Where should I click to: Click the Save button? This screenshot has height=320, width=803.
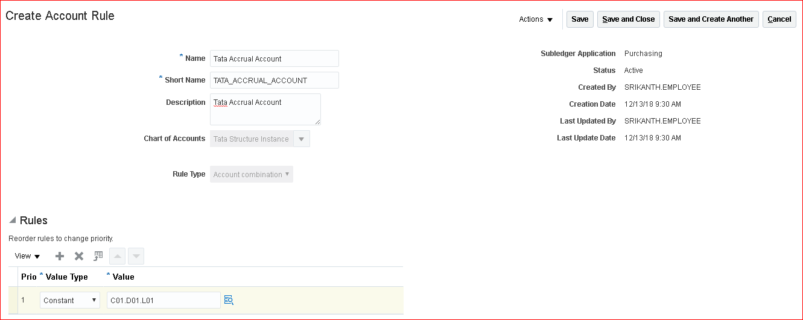(x=580, y=19)
